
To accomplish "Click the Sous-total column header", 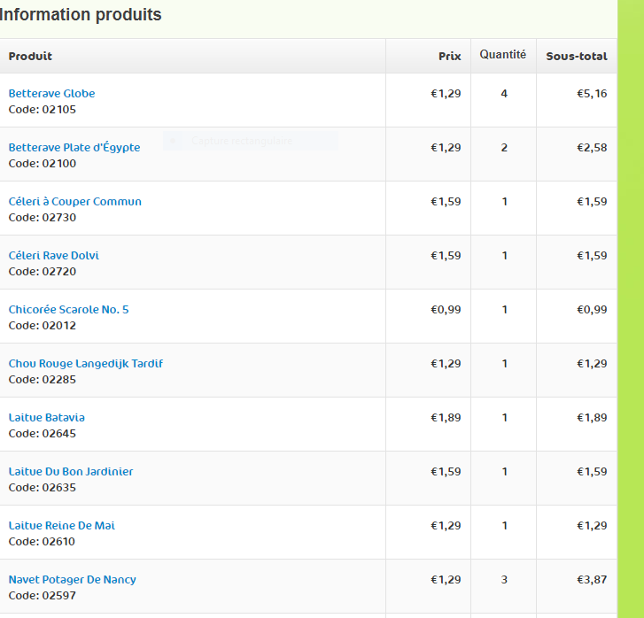I will (577, 57).
